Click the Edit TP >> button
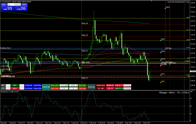Screen dimensions: 196x124 tap(119, 88)
